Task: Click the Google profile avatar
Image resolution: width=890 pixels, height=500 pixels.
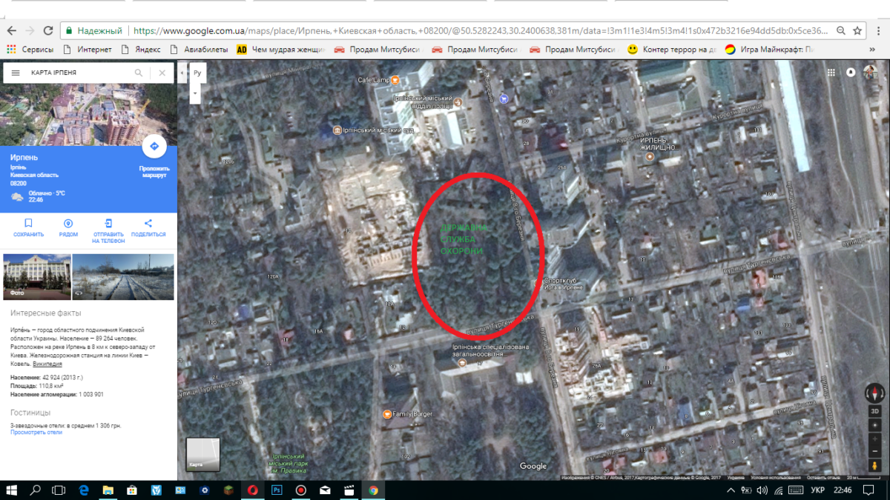Action: coord(870,73)
